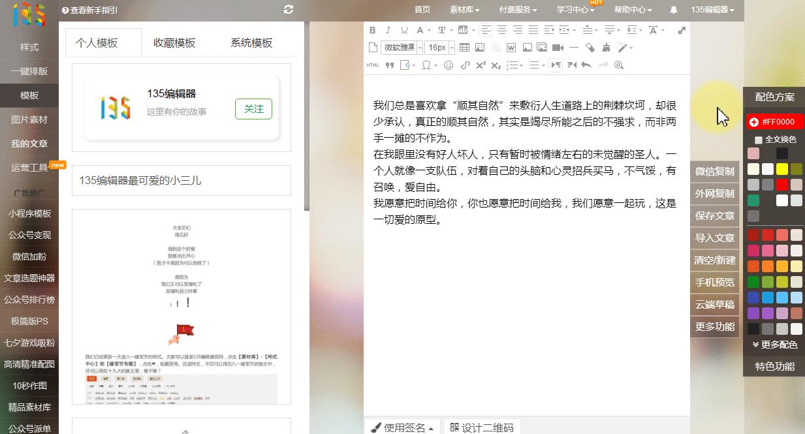805x434 pixels.
Task: Open the font family dropdown 微软雅黑
Action: tap(401, 48)
